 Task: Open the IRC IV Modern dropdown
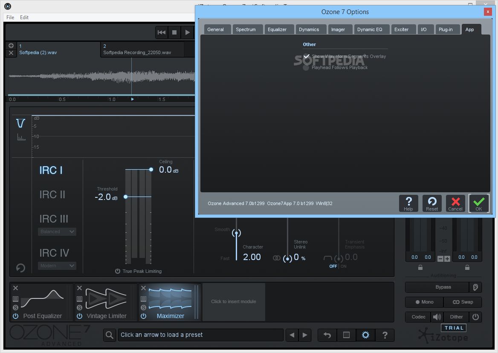(x=57, y=266)
